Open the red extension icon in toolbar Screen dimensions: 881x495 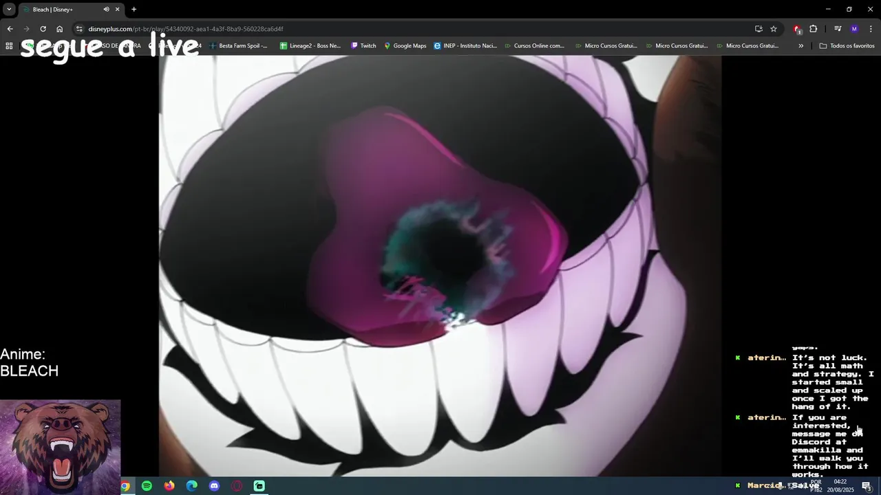click(797, 29)
